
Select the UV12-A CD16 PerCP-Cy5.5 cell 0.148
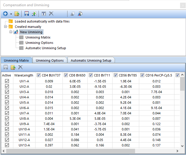point(157,140)
